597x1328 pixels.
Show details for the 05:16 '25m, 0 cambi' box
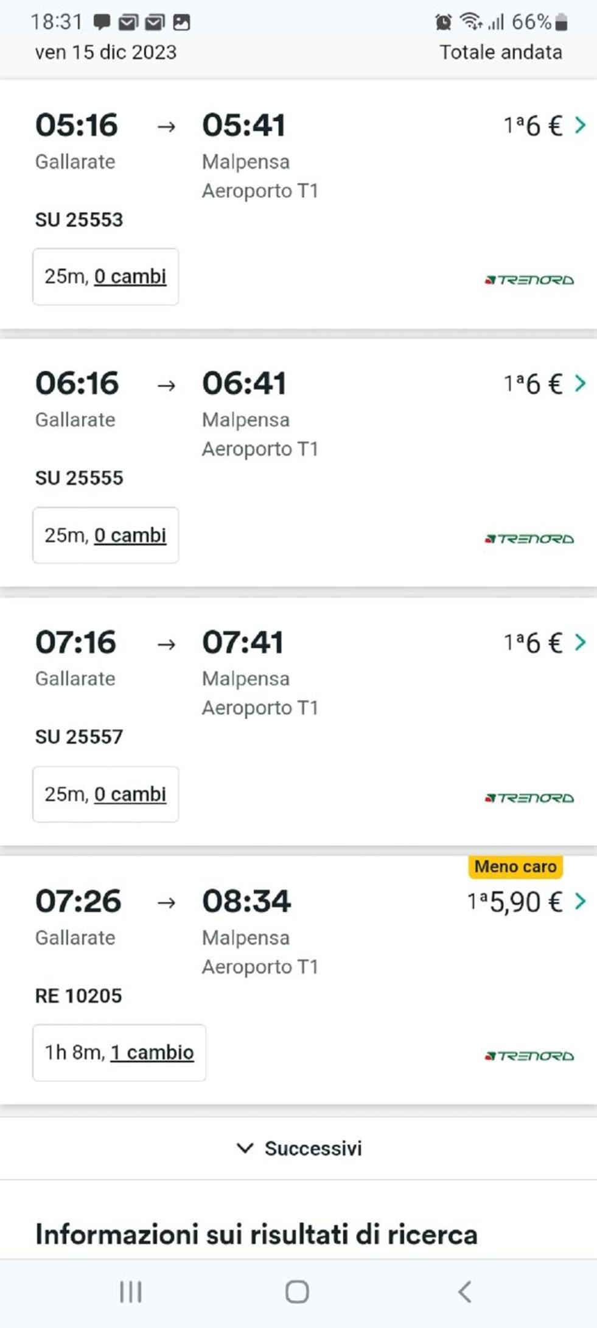tap(106, 277)
